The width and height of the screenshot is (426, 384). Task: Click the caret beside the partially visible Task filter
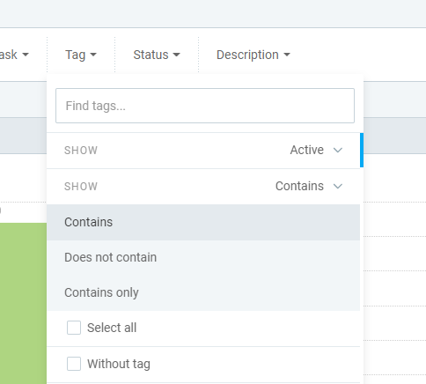26,55
